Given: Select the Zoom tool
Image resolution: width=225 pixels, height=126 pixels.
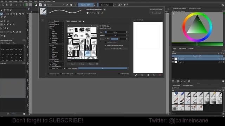Looking at the screenshot, I should (x=1, y=36).
